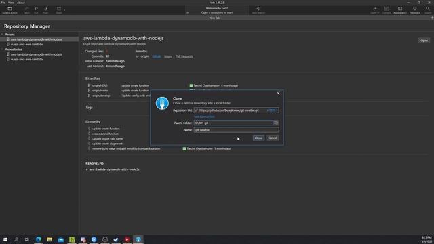Image resolution: width=434 pixels, height=244 pixels.
Task: Open the File menu
Action: tap(3, 3)
